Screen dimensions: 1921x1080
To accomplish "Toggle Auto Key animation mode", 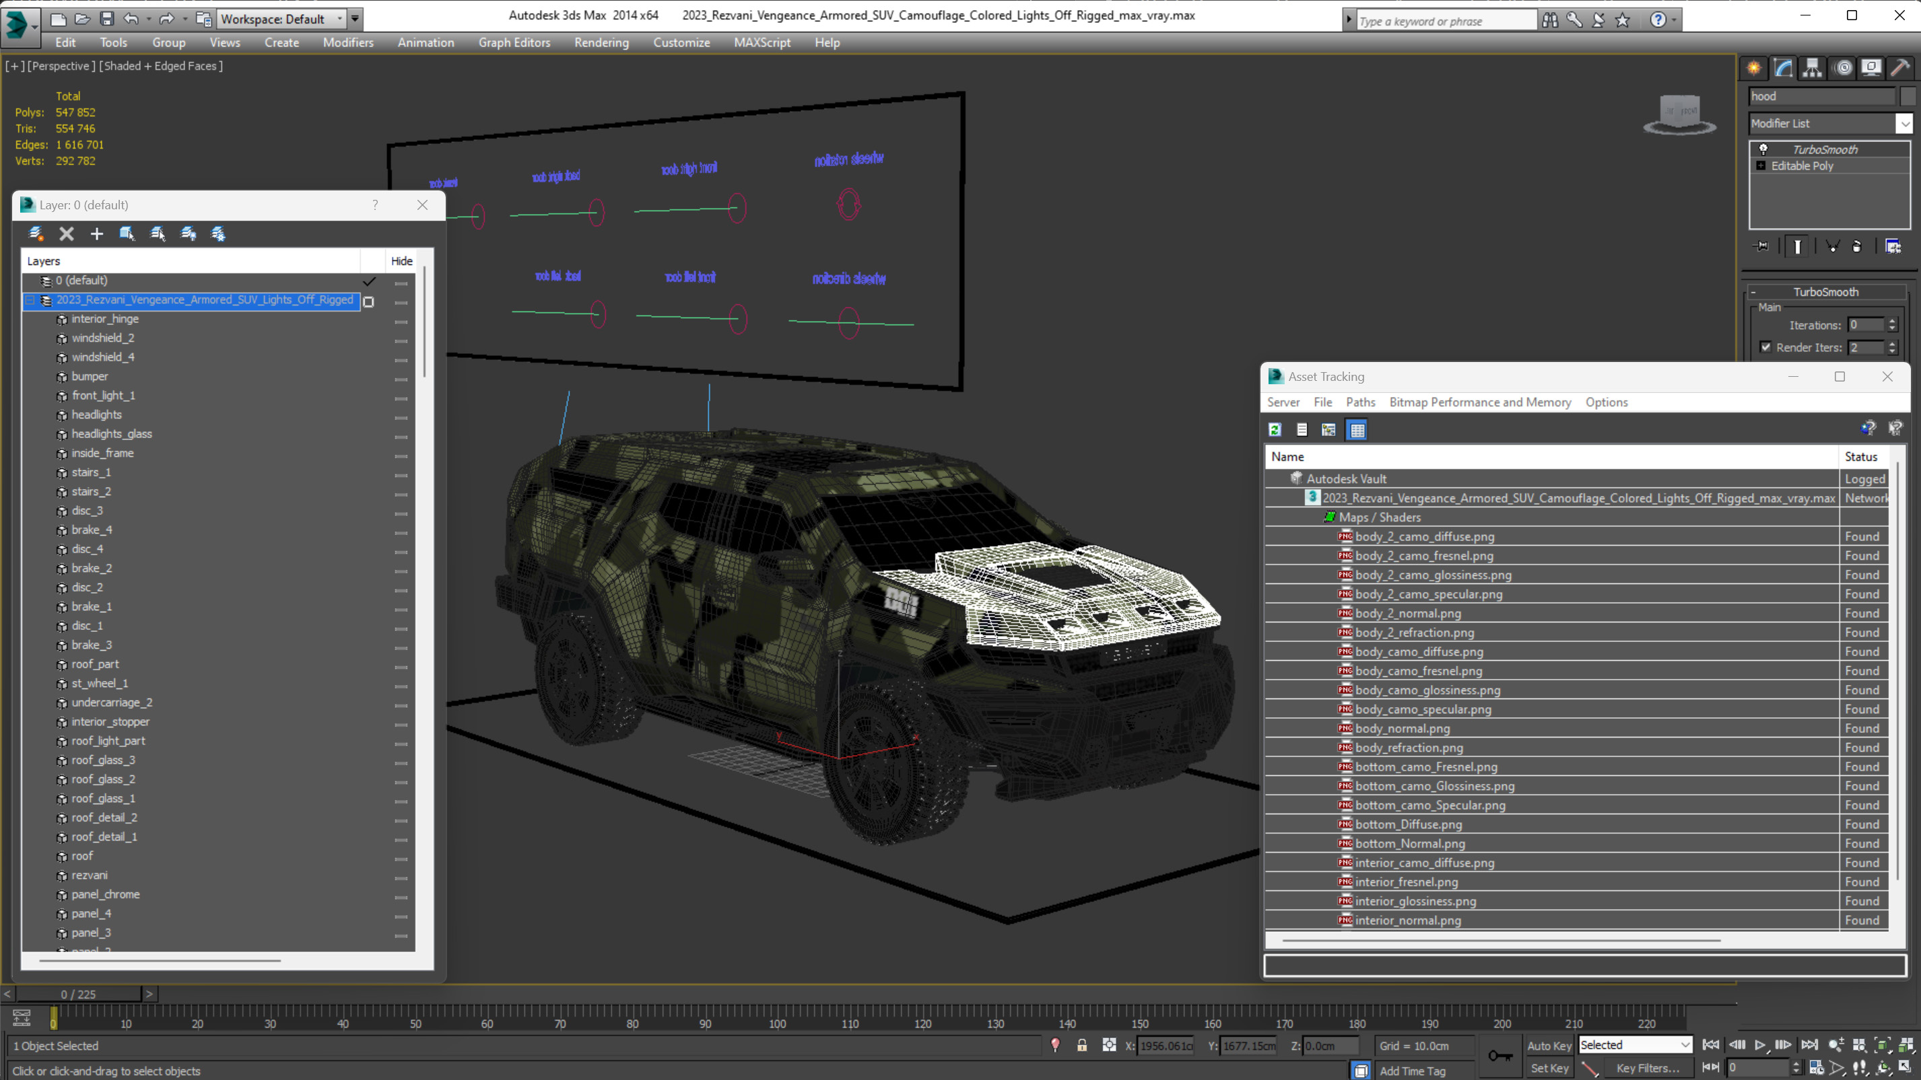I will [1549, 1046].
